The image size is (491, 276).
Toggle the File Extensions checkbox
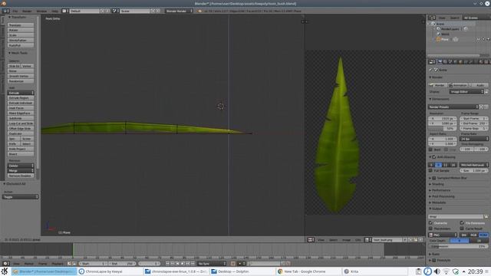click(x=462, y=223)
